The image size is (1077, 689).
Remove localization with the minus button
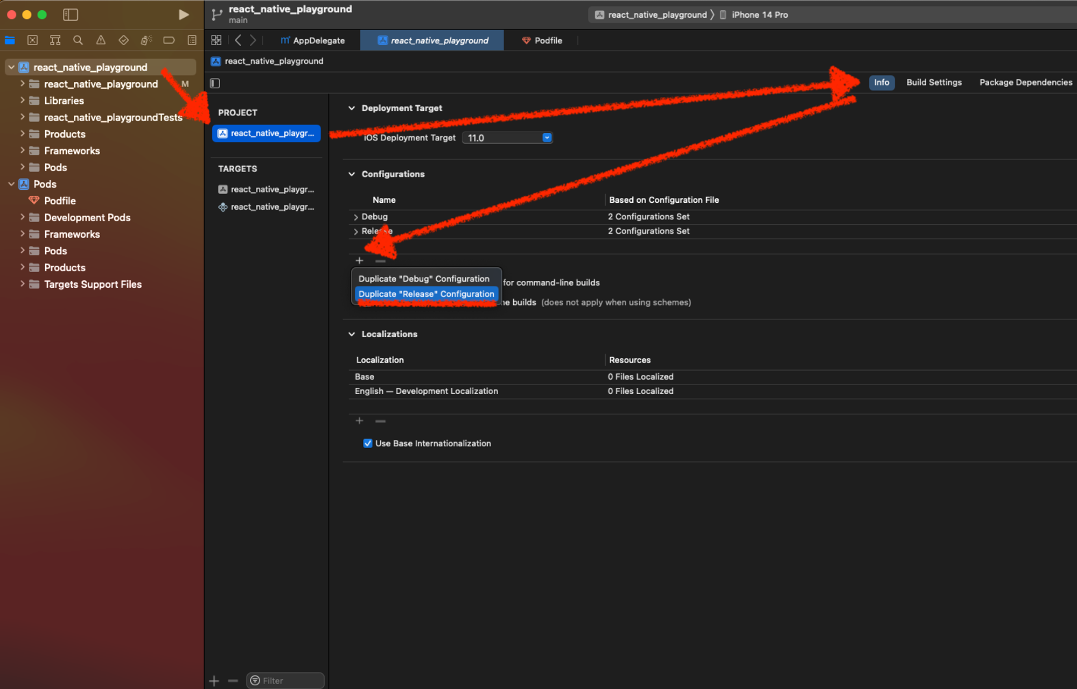click(x=381, y=421)
